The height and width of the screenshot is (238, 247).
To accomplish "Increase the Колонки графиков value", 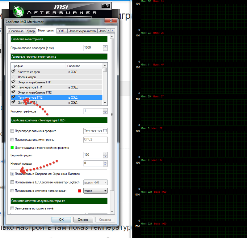I will (105, 110).
